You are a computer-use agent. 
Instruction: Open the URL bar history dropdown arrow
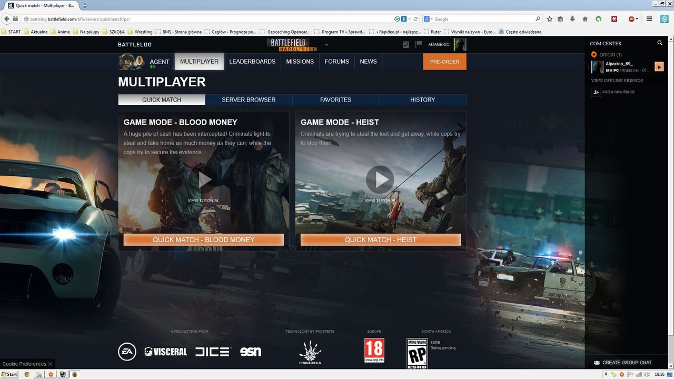(x=409, y=19)
